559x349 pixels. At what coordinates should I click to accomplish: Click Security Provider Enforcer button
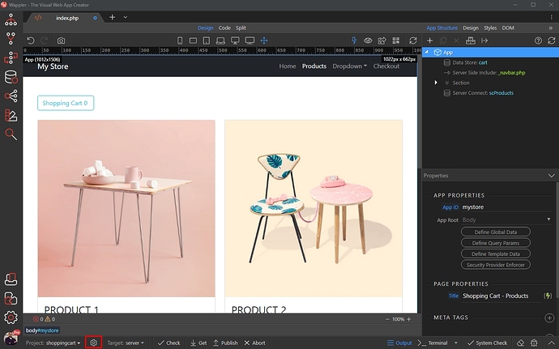(496, 265)
